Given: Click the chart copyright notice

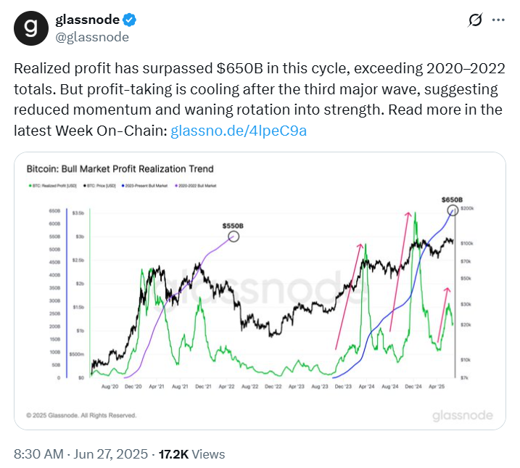Looking at the screenshot, I should click(81, 415).
